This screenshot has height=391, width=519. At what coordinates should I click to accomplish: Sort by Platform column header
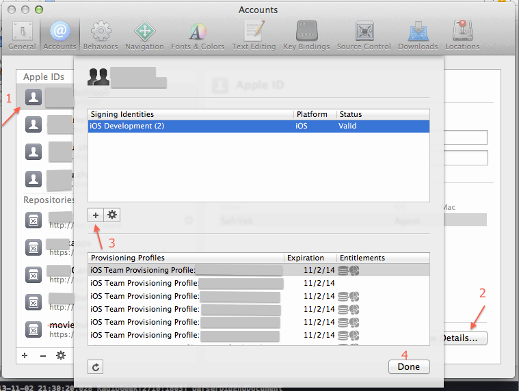point(315,114)
